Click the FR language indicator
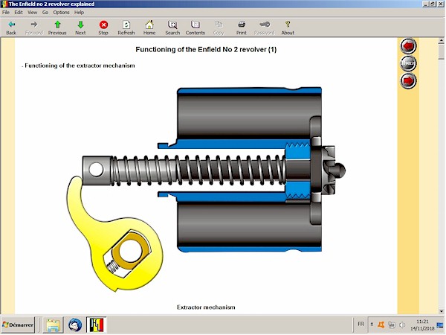 (x=361, y=324)
